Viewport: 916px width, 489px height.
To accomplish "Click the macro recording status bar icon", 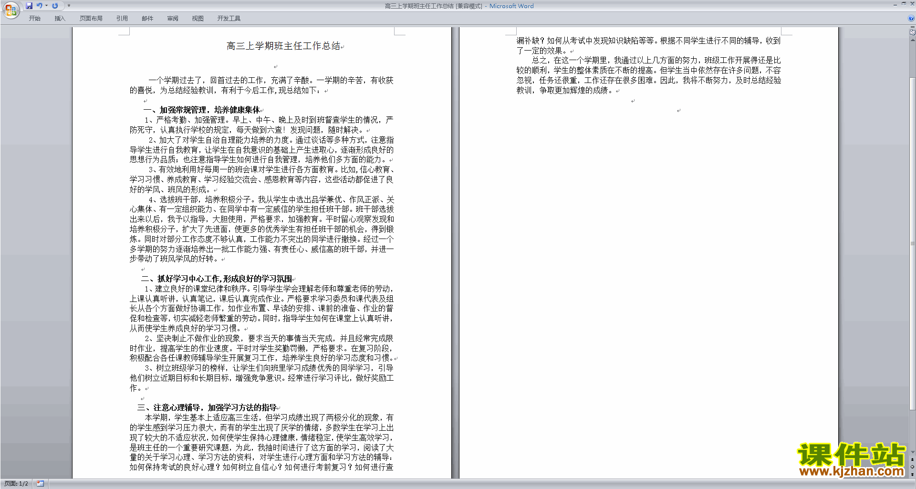I will point(40,484).
